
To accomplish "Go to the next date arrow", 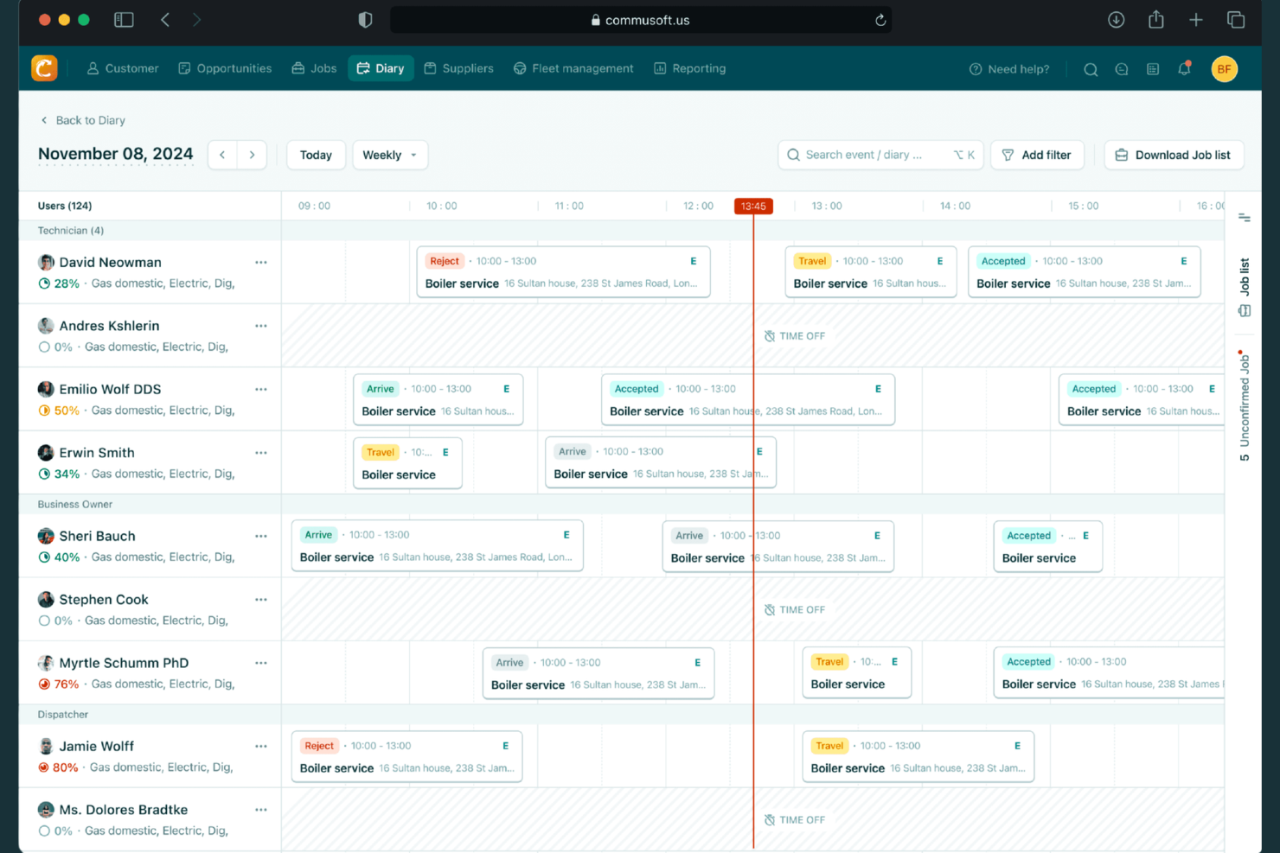I will (252, 155).
